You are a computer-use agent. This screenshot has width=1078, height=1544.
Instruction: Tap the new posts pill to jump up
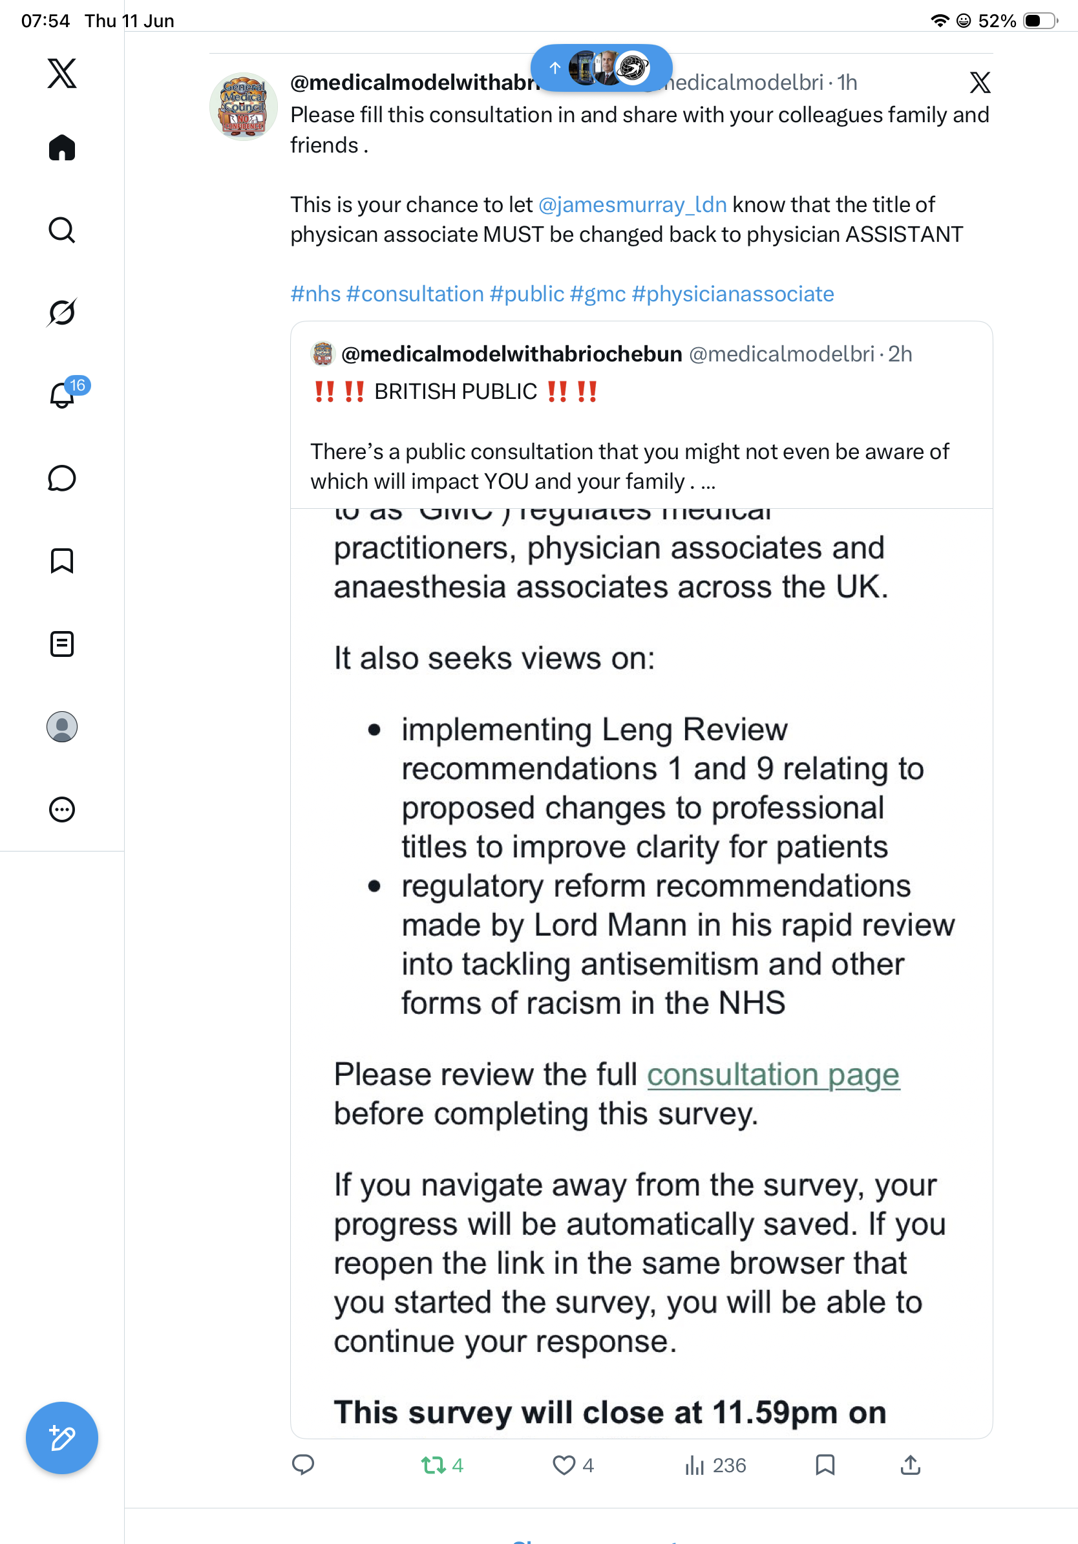coord(602,68)
